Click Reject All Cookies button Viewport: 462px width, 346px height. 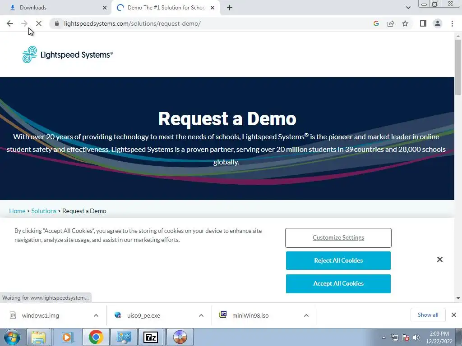pyautogui.click(x=338, y=261)
